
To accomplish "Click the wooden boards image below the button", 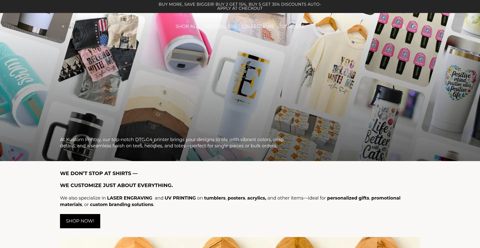I will pyautogui.click(x=240, y=243).
